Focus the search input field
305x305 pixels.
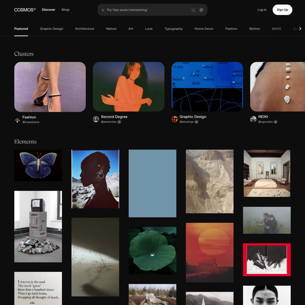click(146, 10)
